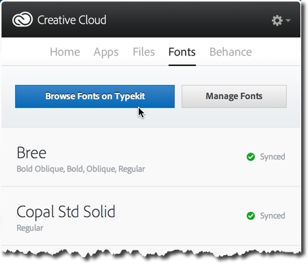The image size is (308, 264).
Task: Open the gear settings menu
Action: coord(281,20)
